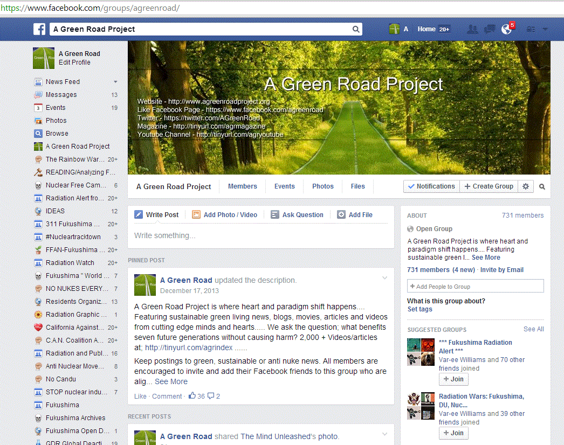Open The Rainbow War group in sidebar
The image size is (564, 445).
tap(75, 159)
